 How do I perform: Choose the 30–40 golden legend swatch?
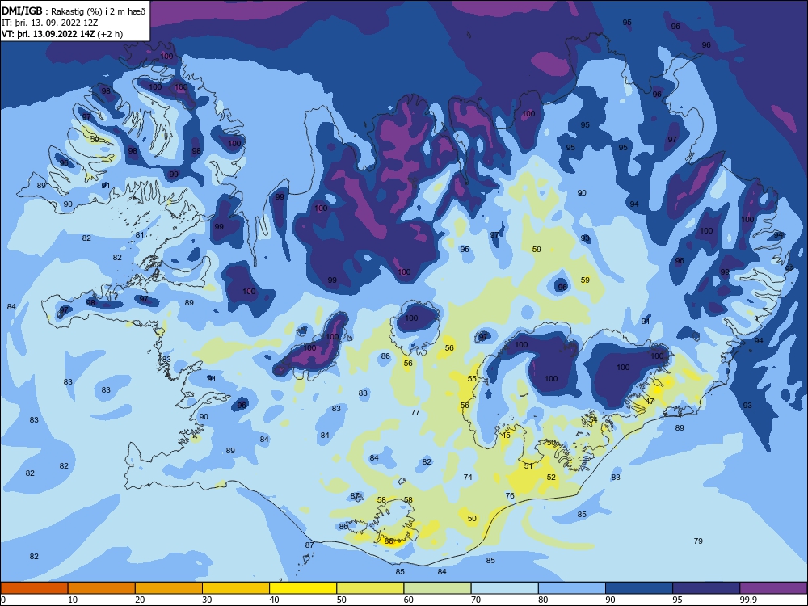[x=236, y=588]
